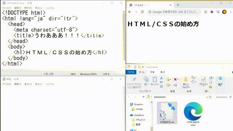Refresh the Explorer folder view
Viewport: 233px width, 131px height.
210,97
